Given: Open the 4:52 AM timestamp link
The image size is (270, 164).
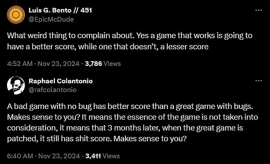Looking at the screenshot, I should click(x=20, y=64).
